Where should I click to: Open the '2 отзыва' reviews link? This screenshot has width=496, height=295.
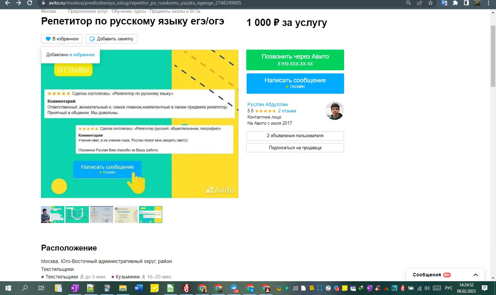coord(287,111)
